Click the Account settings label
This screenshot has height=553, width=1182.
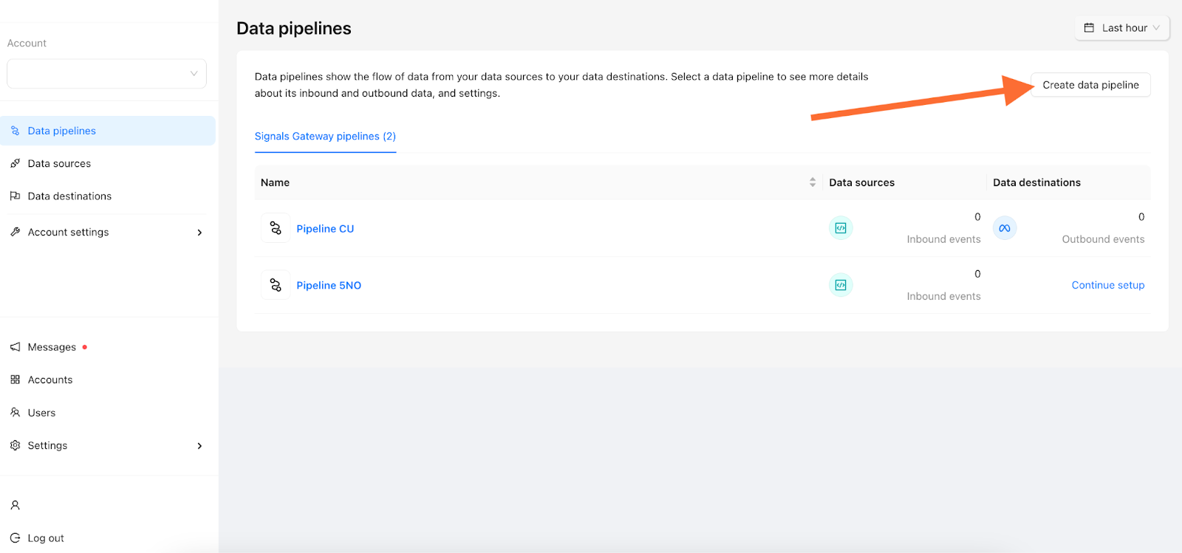coord(68,232)
